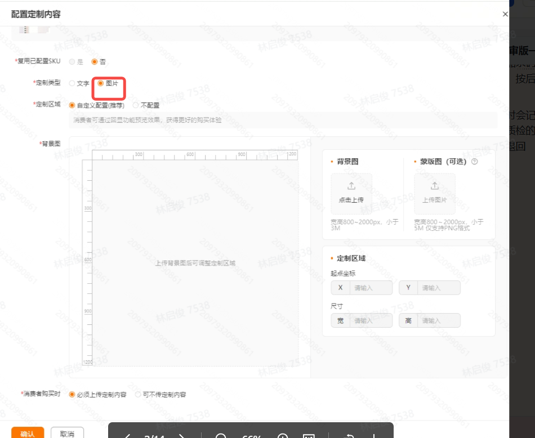Focus the X 起点坐标 input field
The image size is (535, 438).
pyautogui.click(x=370, y=288)
